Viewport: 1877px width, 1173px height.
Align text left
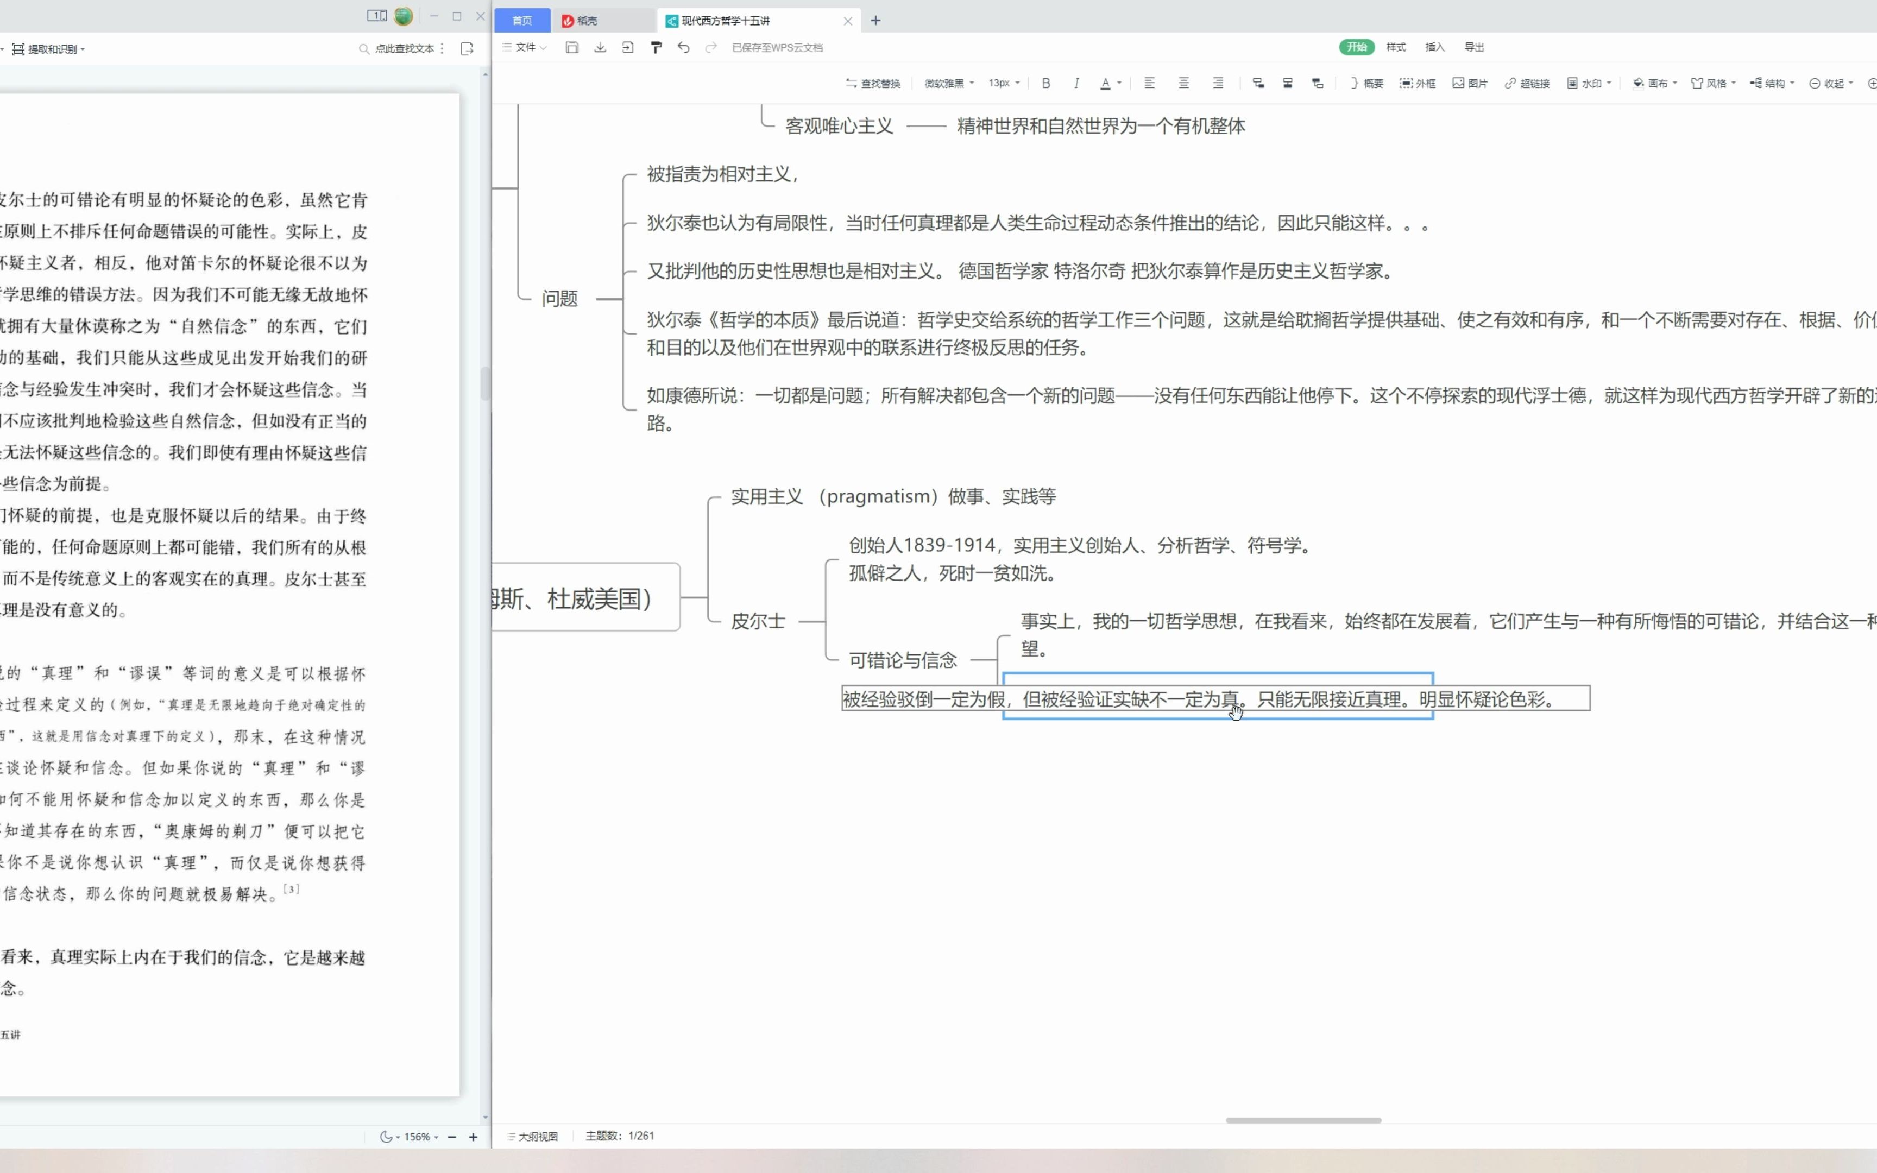[1149, 83]
